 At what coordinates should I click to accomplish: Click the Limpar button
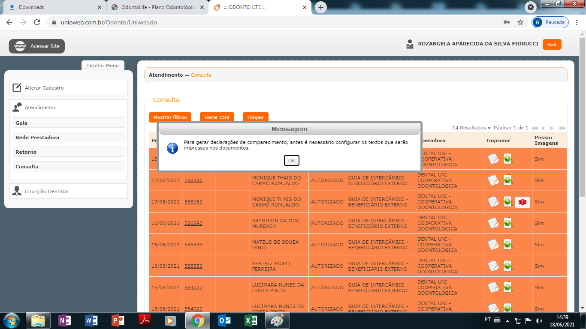point(256,117)
